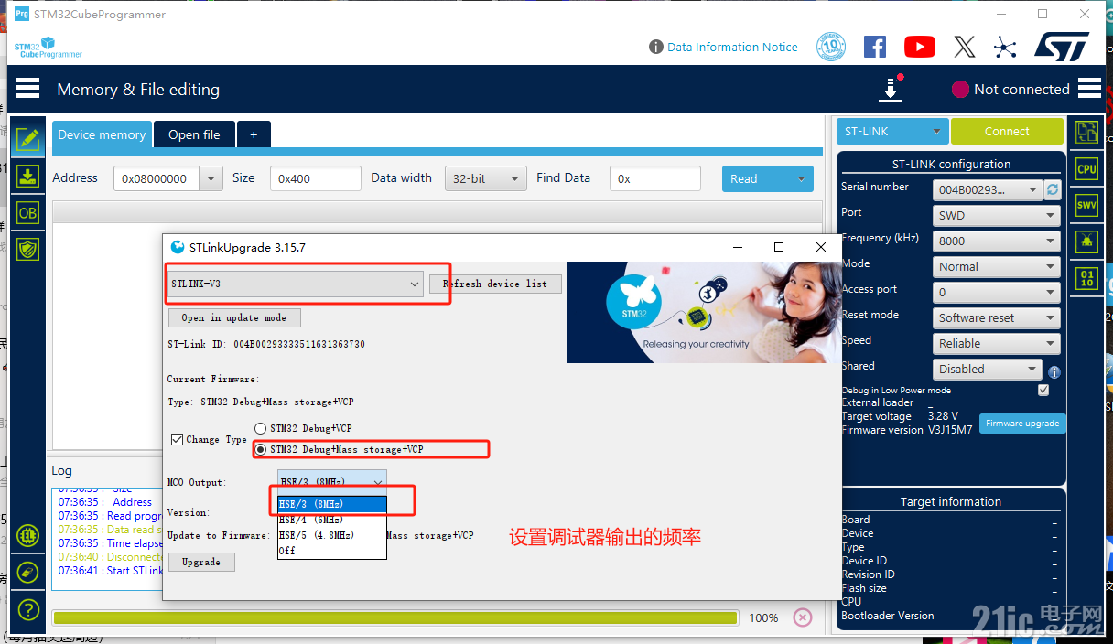Open the Speed Reliable dropdown

(x=997, y=343)
